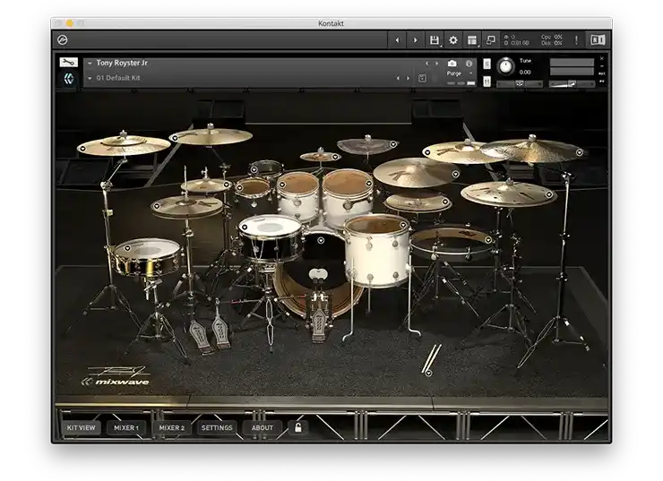Go to next instrument with toolbar right arrow
Image resolution: width=663 pixels, height=481 pixels.
pyautogui.click(x=415, y=40)
